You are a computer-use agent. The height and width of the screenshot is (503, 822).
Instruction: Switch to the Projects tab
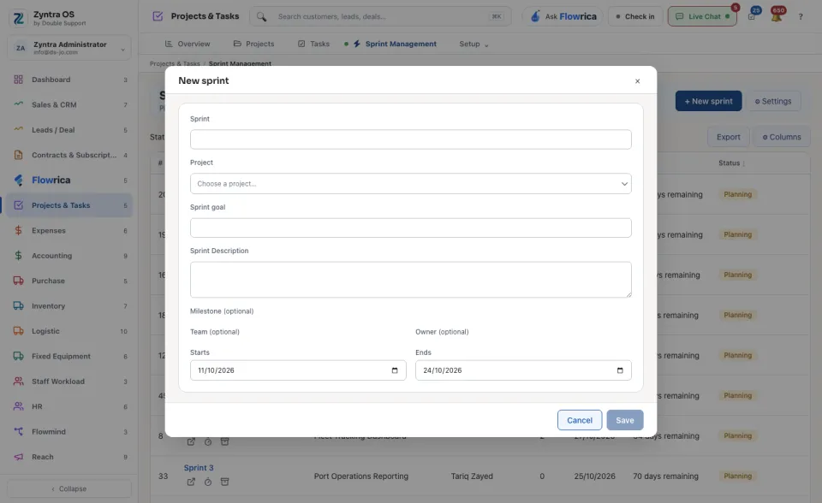[x=253, y=44]
